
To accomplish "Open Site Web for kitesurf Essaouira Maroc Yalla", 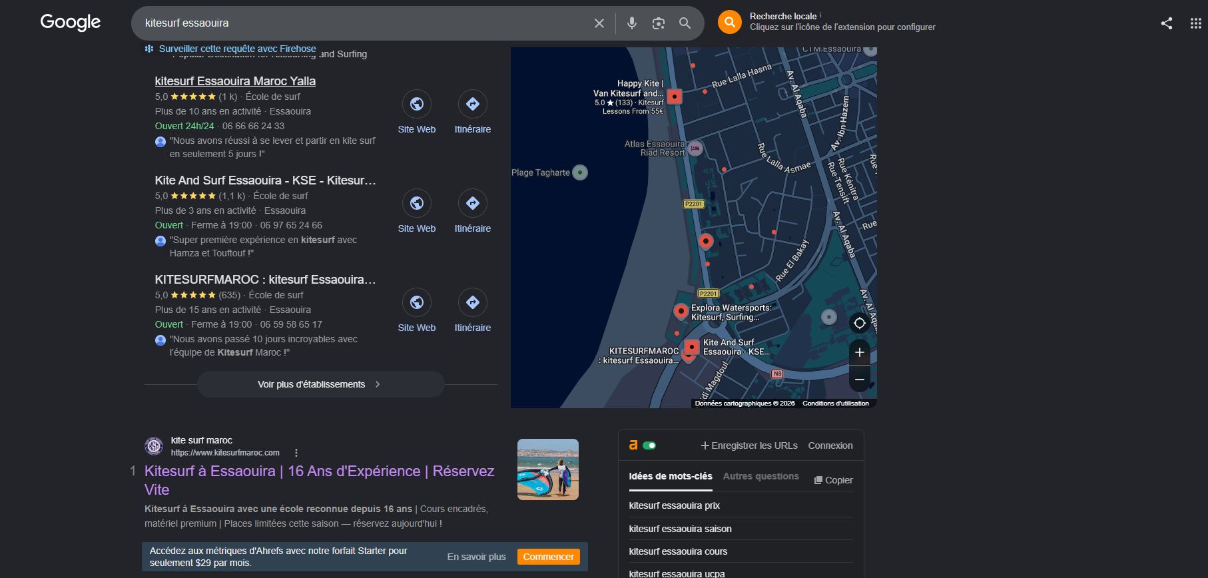I will pyautogui.click(x=417, y=112).
